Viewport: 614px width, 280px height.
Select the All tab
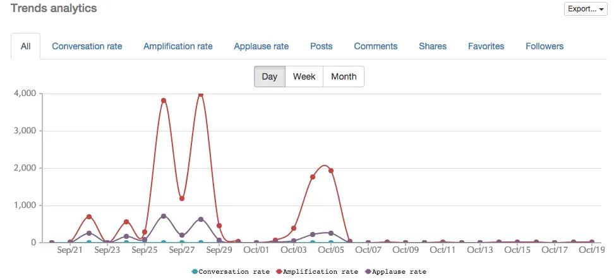click(x=25, y=46)
